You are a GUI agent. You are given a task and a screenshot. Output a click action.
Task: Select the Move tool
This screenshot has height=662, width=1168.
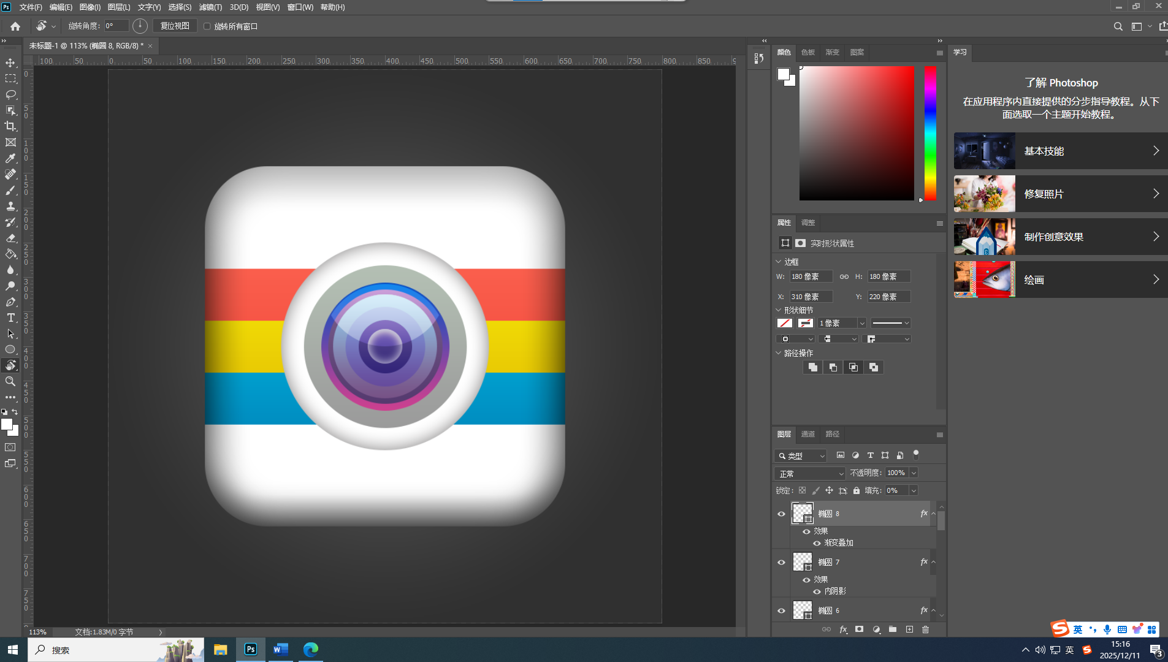coord(10,63)
